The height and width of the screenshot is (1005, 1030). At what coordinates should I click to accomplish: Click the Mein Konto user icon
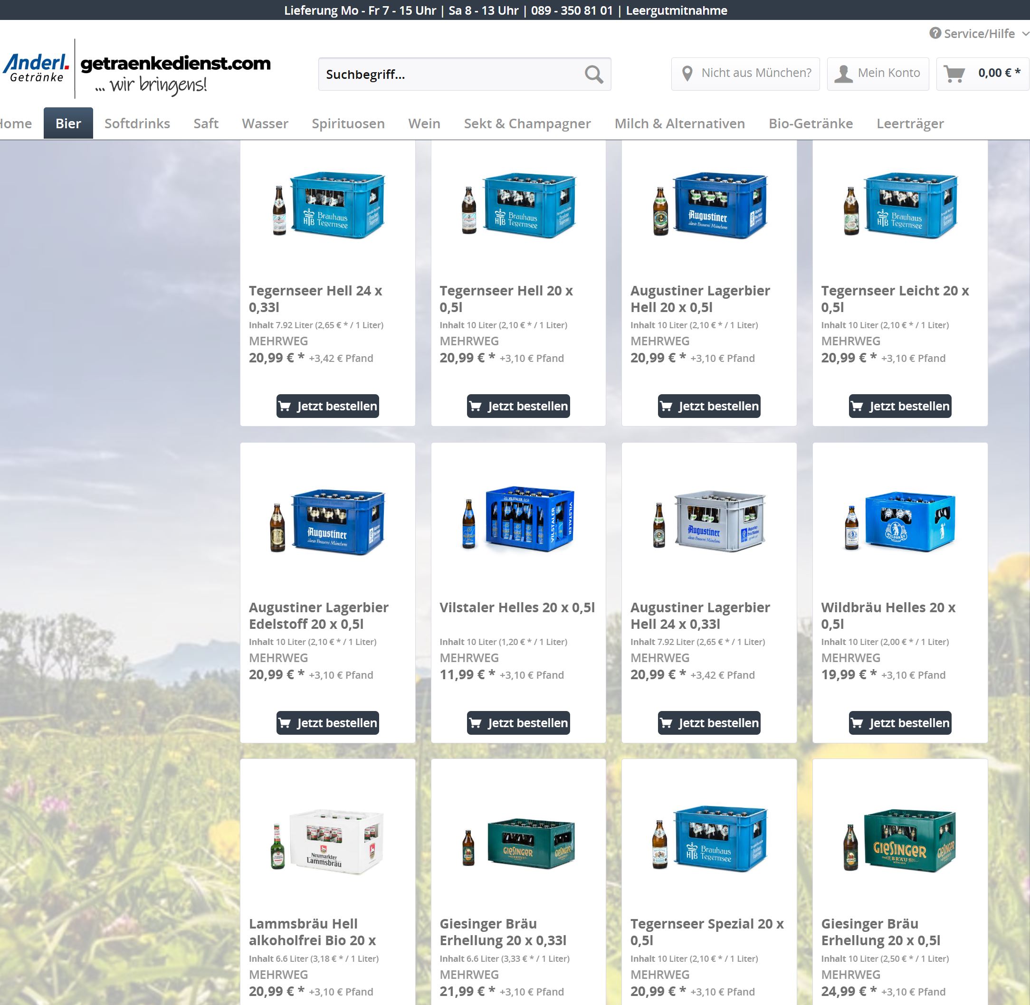(x=843, y=73)
